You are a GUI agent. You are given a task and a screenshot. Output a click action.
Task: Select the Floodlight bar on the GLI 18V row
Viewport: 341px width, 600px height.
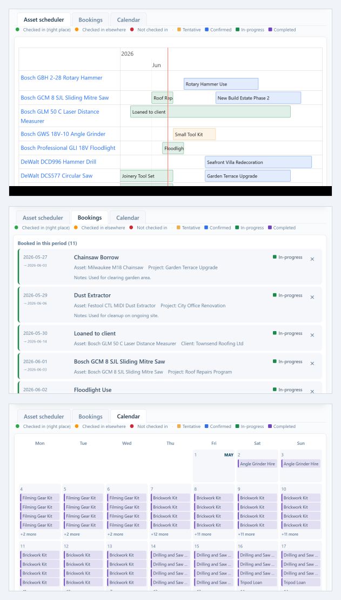click(173, 148)
